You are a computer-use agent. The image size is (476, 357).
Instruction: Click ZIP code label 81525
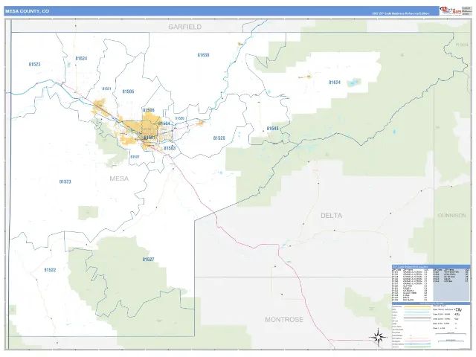(35, 65)
